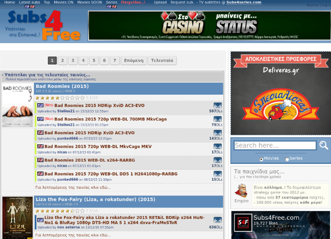Click the flag icons under Latest subs
The height and width of the screenshot is (239, 331).
pos(29,6)
